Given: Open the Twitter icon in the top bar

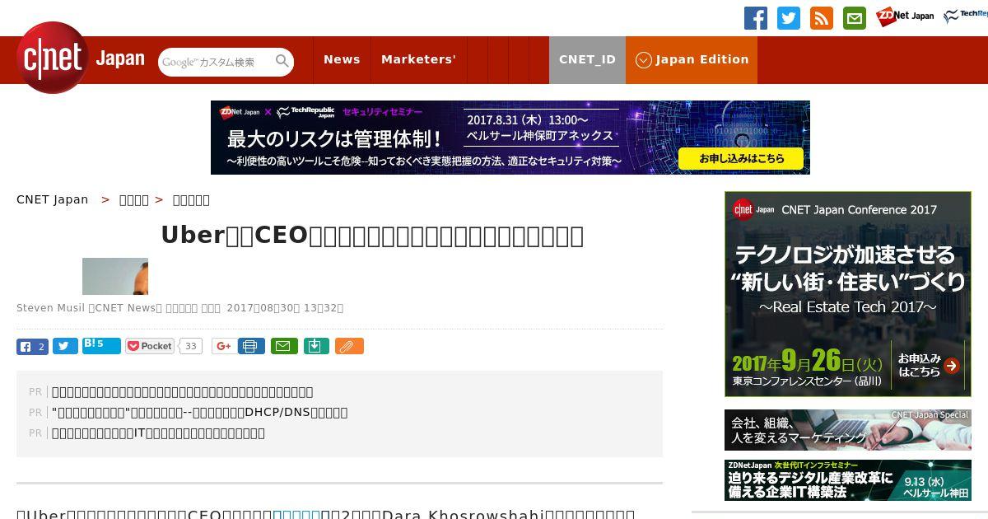Looking at the screenshot, I should pyautogui.click(x=789, y=18).
